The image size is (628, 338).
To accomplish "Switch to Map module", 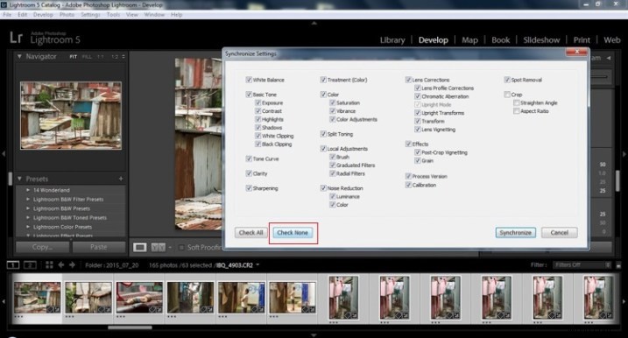I will click(469, 40).
